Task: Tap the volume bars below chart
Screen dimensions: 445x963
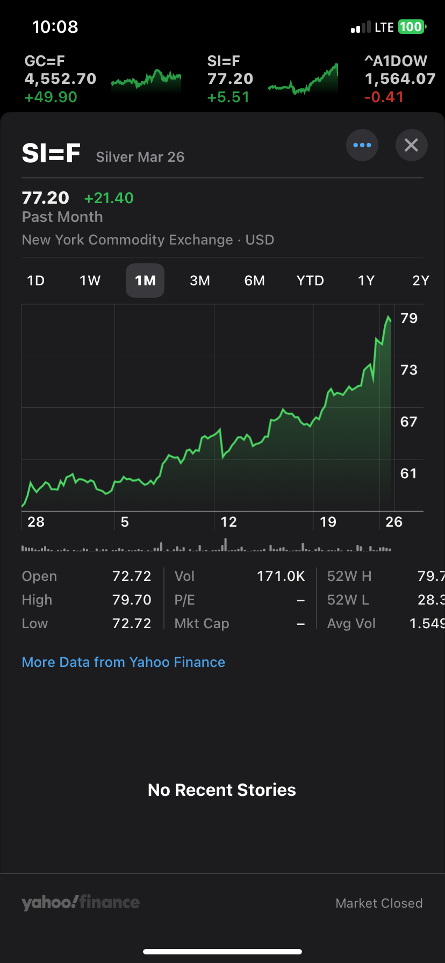Action: (x=206, y=548)
